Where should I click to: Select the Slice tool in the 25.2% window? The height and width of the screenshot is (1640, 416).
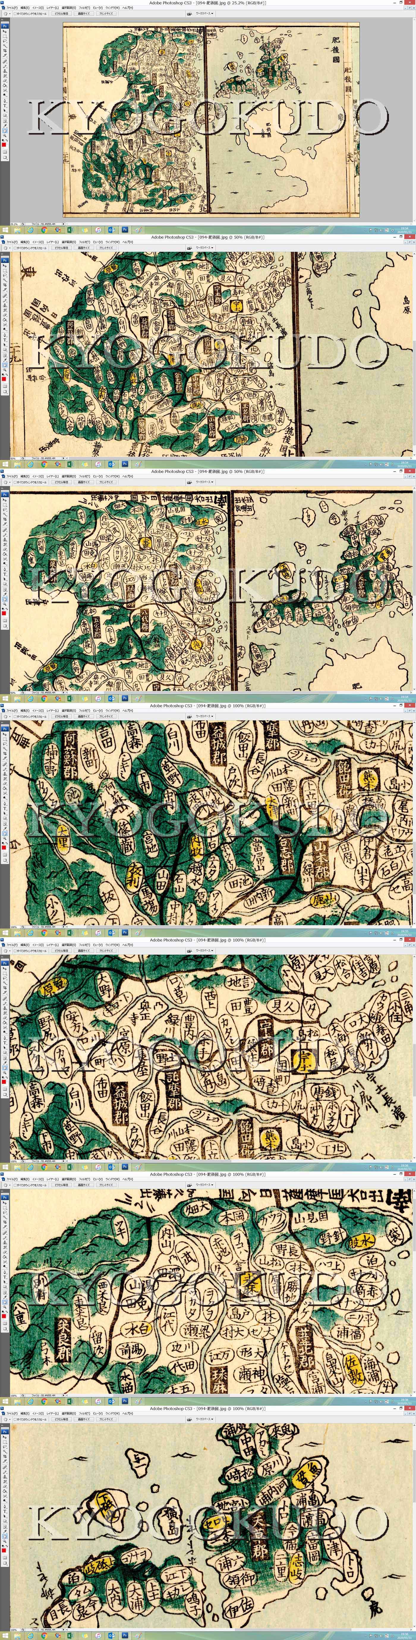[x=5, y=55]
